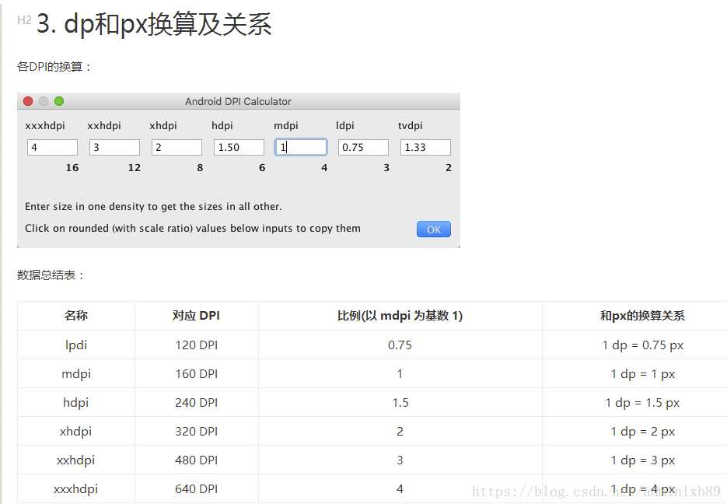Click the 'xxhdpi' name cell in table
The height and width of the screenshot is (504, 727).
pyautogui.click(x=76, y=460)
